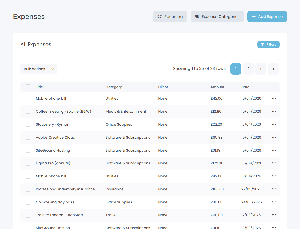Click the Coffee meeting -Sophie (B&W) title
Viewport: 300px width, 229px height.
(x=63, y=111)
